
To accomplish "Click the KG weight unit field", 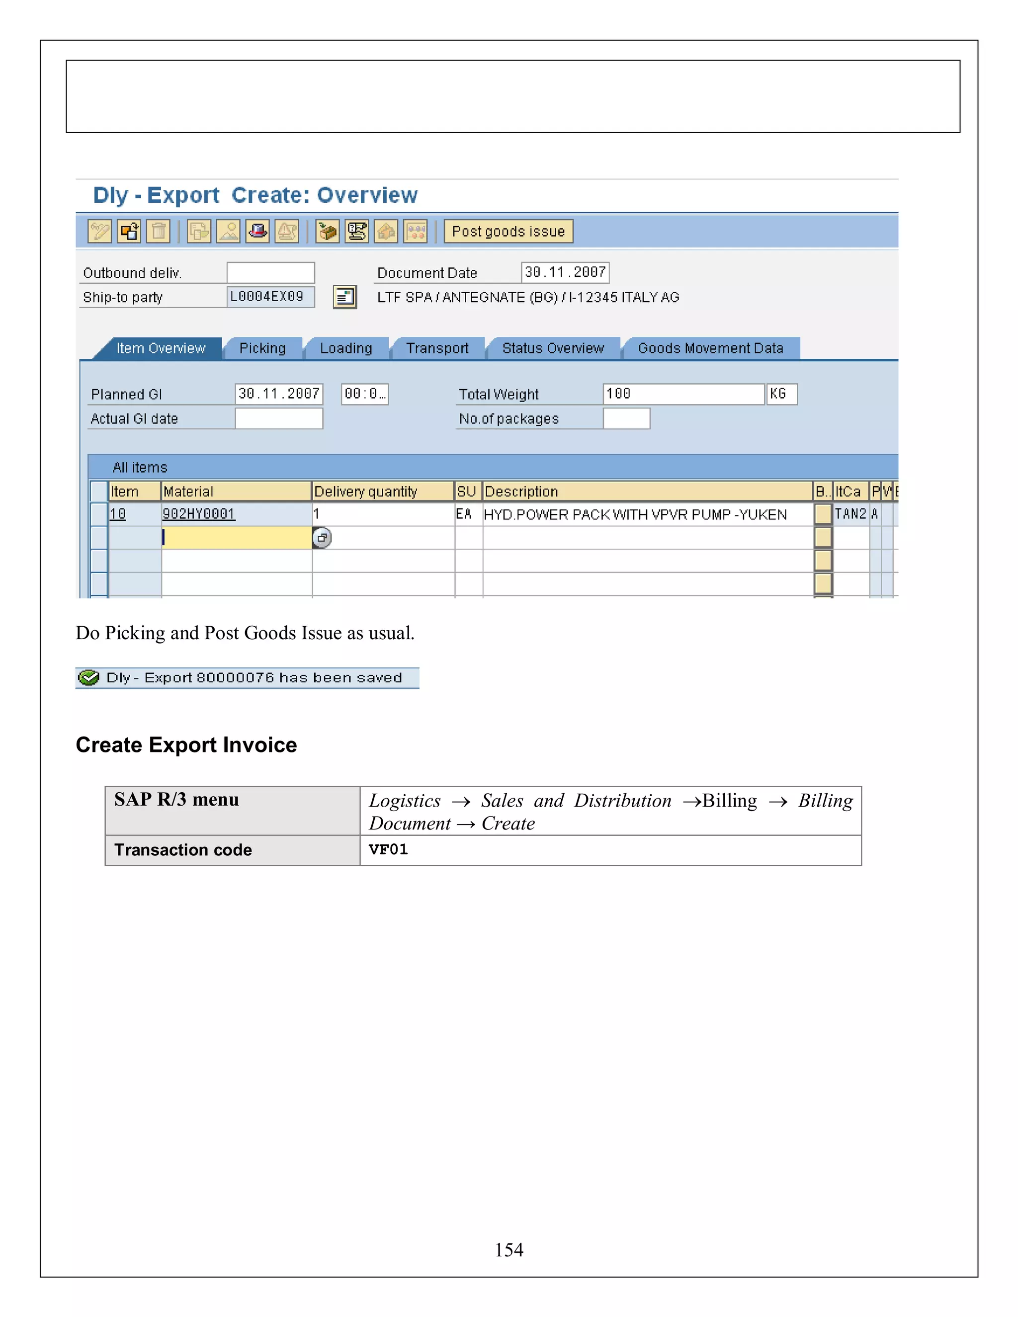I will [x=781, y=395].
